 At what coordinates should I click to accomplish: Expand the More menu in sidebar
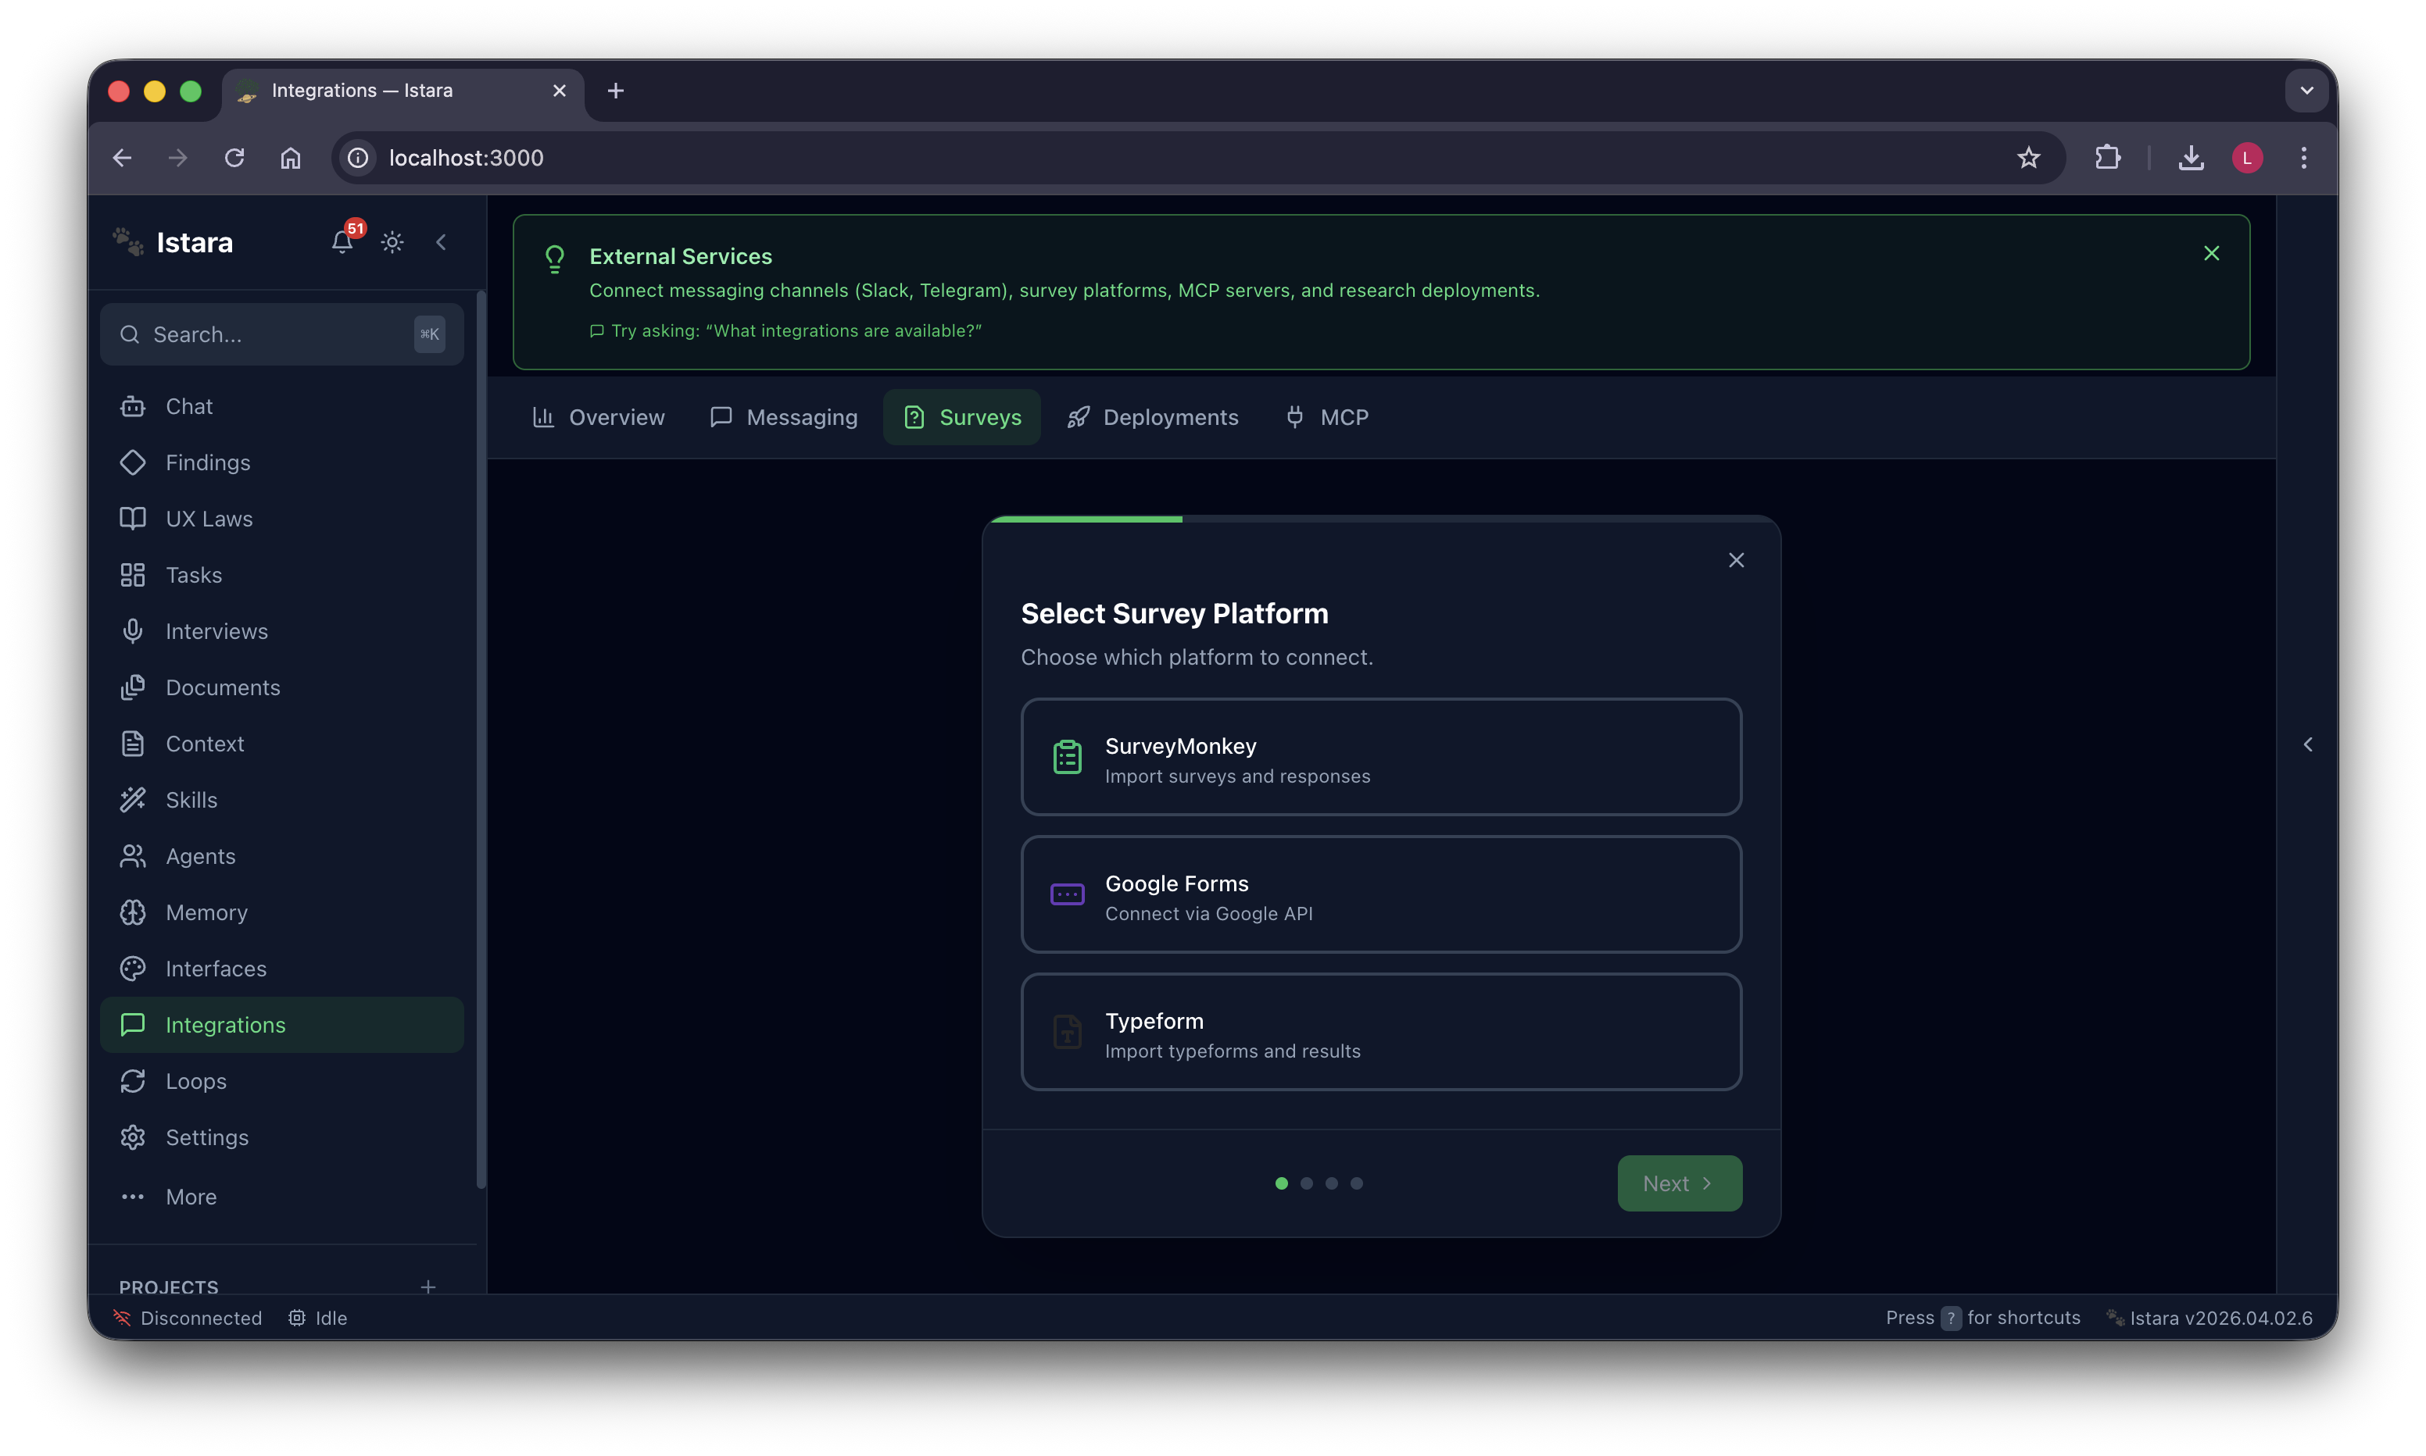point(191,1197)
